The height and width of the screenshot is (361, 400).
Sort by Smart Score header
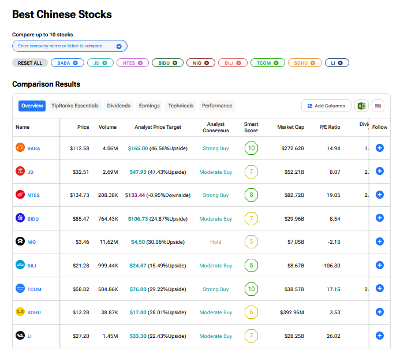pos(251,127)
